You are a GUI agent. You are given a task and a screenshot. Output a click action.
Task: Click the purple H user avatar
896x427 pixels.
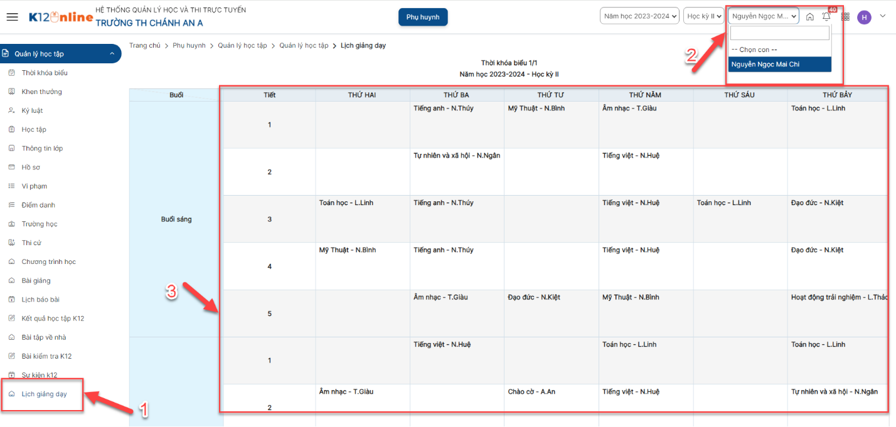click(x=864, y=18)
